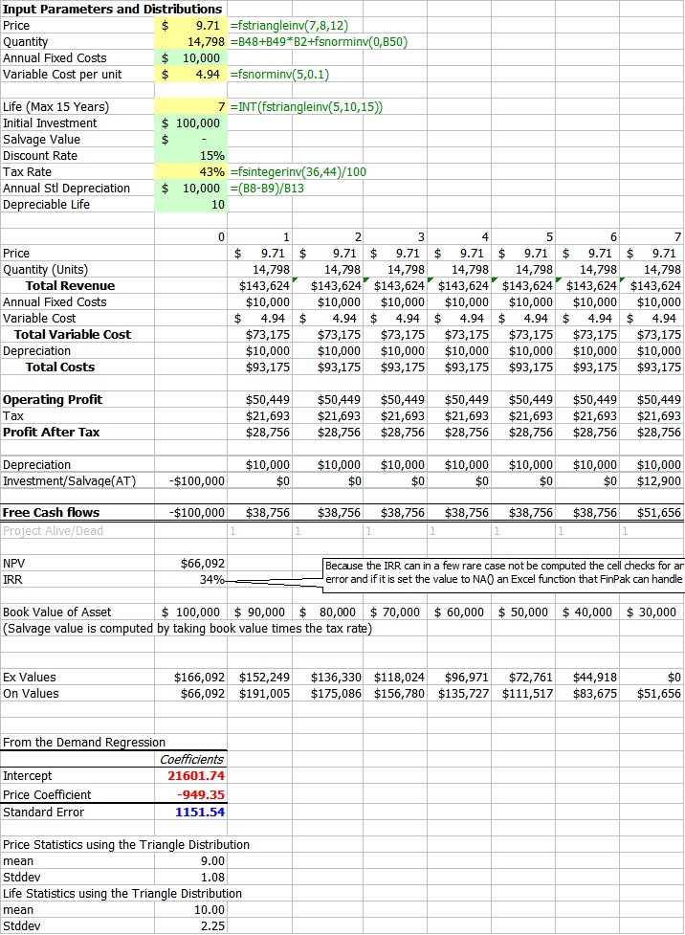Viewport: 685px width, 935px height.
Task: Select the $12,900 salvage value in year 7
Action: [656, 480]
